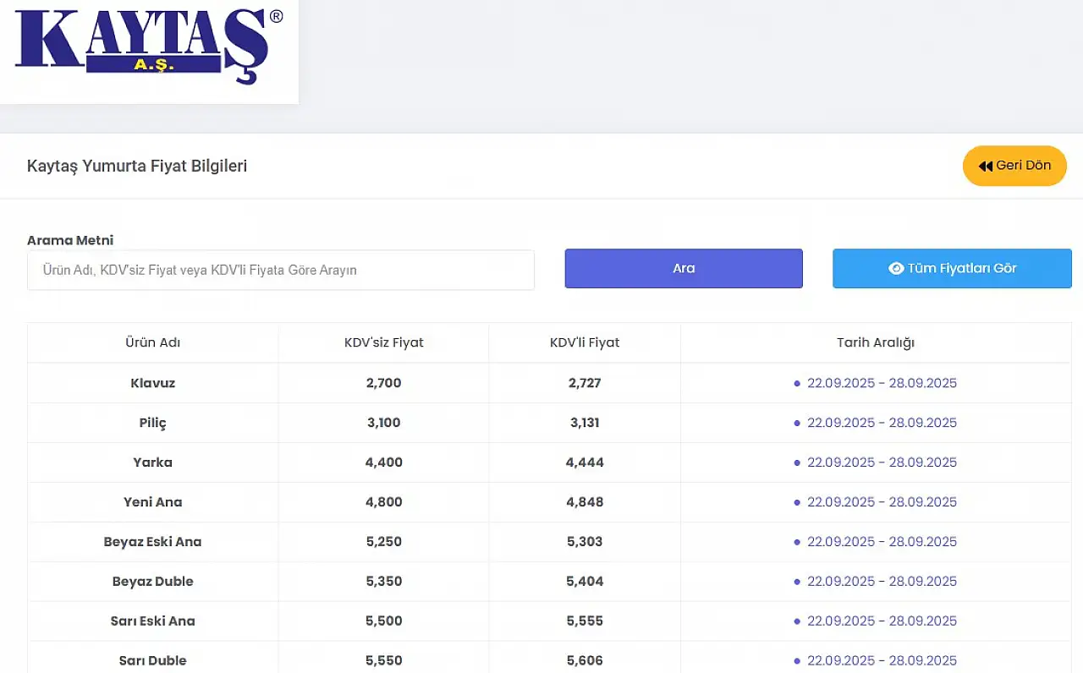
Task: Click the 5,250 price for Beyaz Eski Ana
Action: point(384,542)
